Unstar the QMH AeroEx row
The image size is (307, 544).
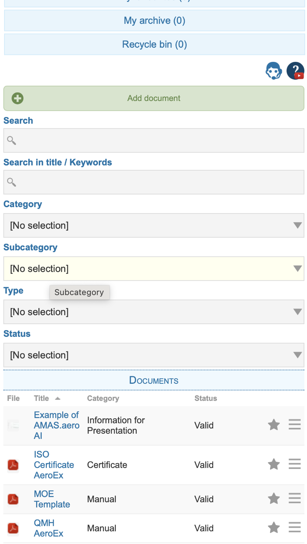pos(274,527)
